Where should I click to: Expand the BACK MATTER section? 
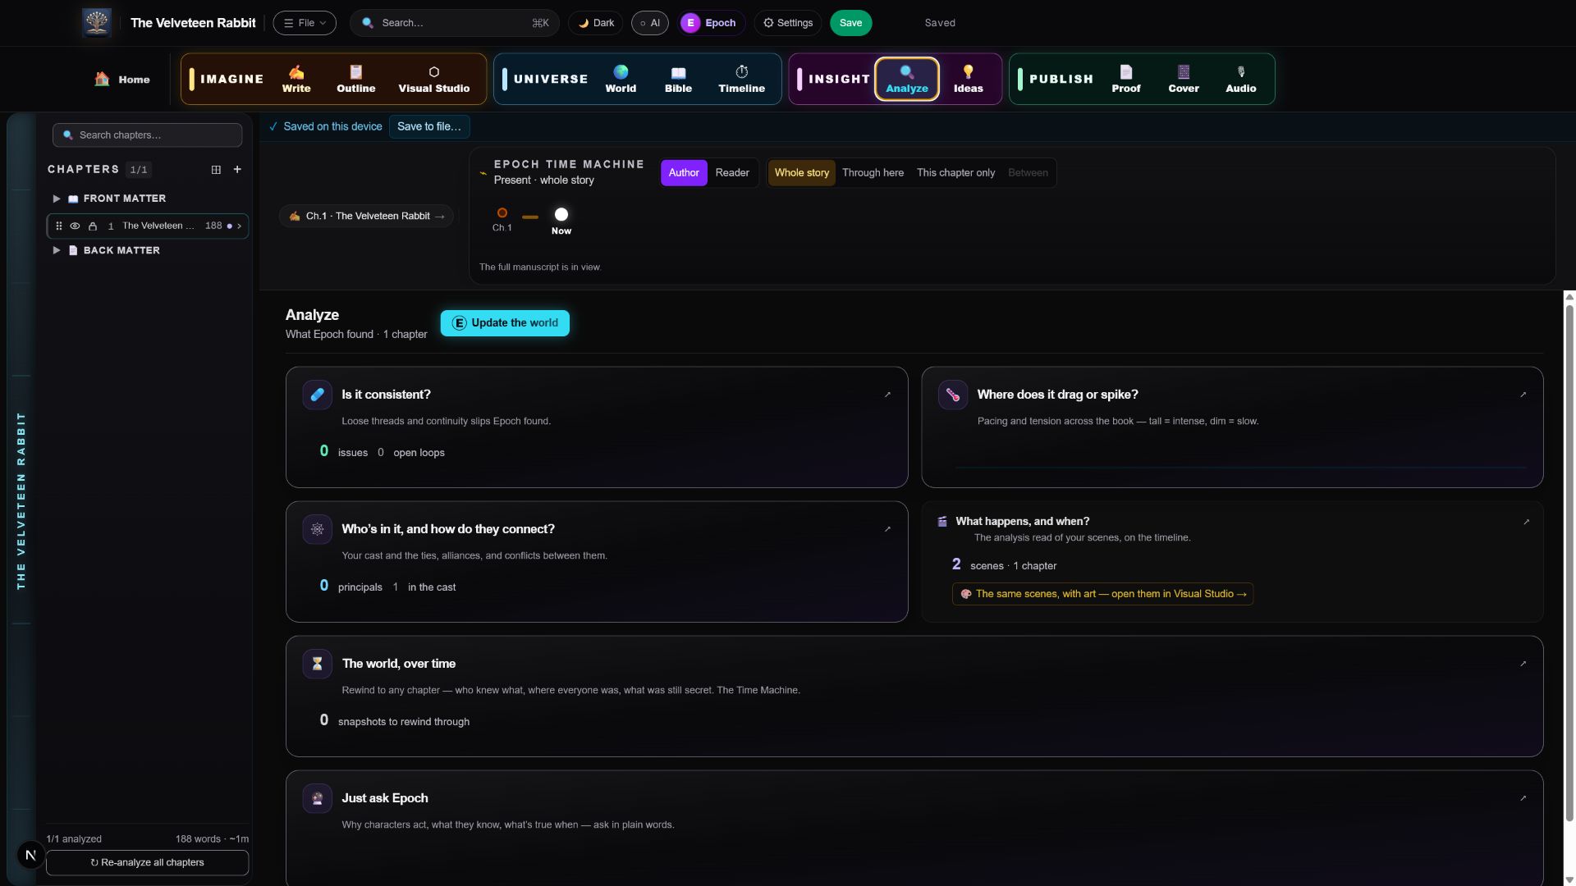tap(56, 250)
